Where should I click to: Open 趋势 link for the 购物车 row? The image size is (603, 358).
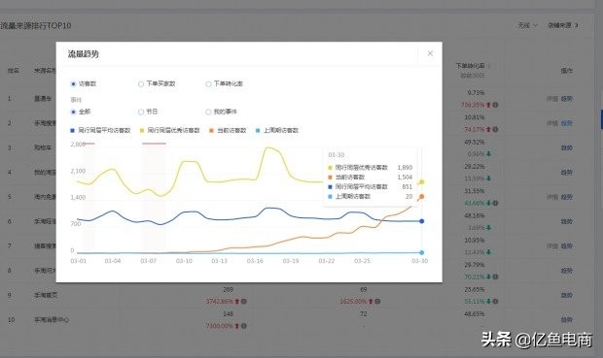coord(567,147)
